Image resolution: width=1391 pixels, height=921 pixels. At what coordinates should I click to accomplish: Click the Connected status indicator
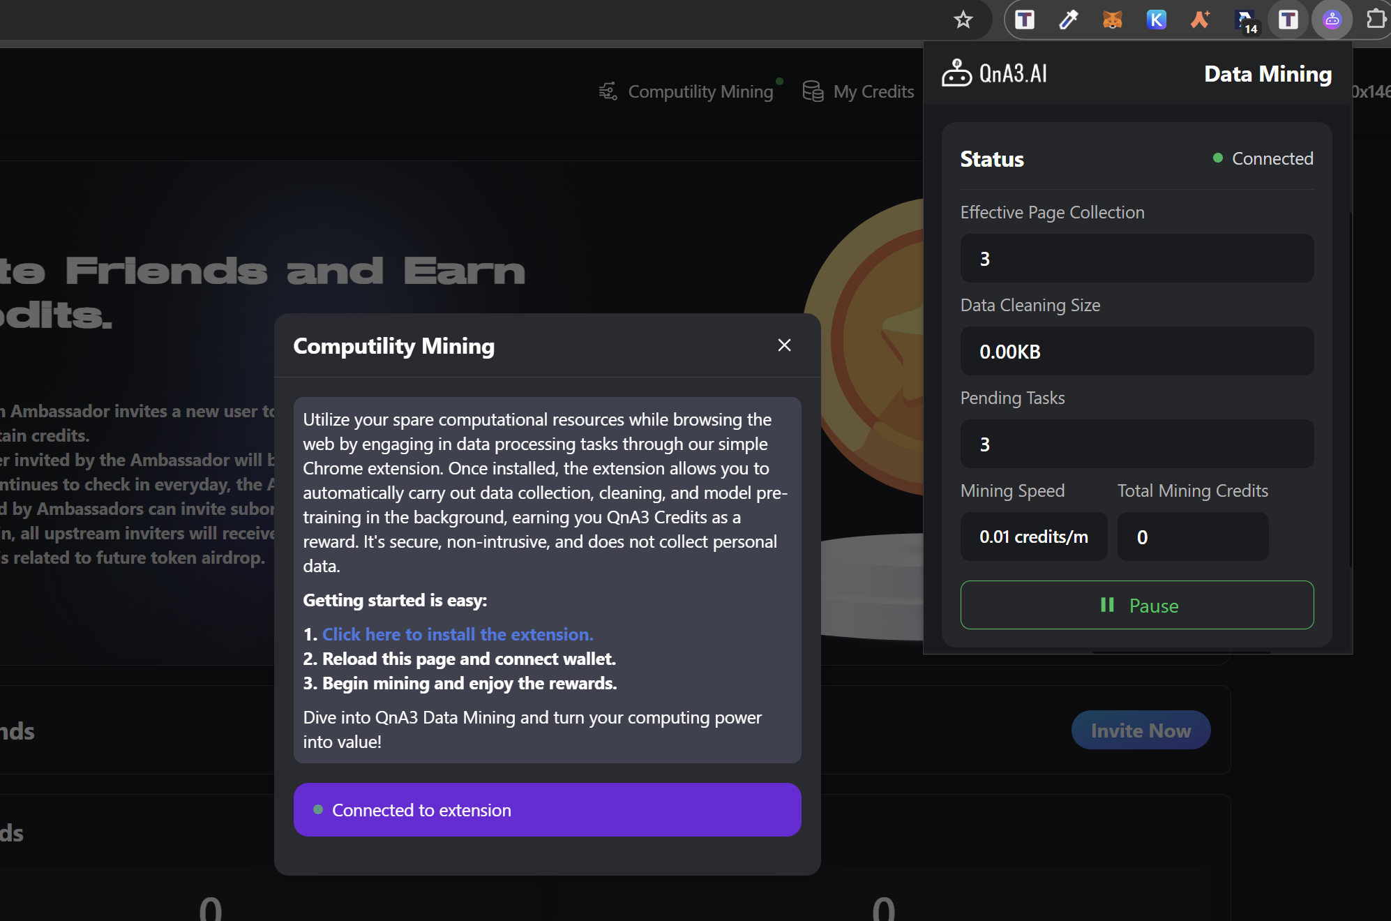point(1263,158)
